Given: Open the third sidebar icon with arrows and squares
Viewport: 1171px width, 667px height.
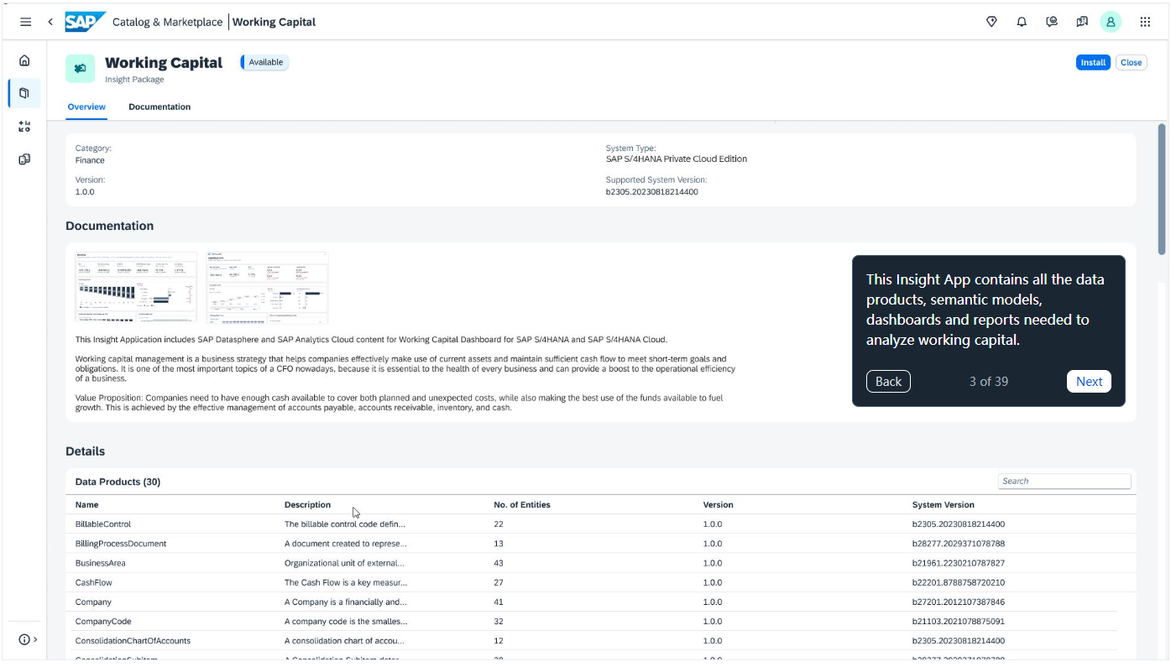Looking at the screenshot, I should pyautogui.click(x=24, y=127).
